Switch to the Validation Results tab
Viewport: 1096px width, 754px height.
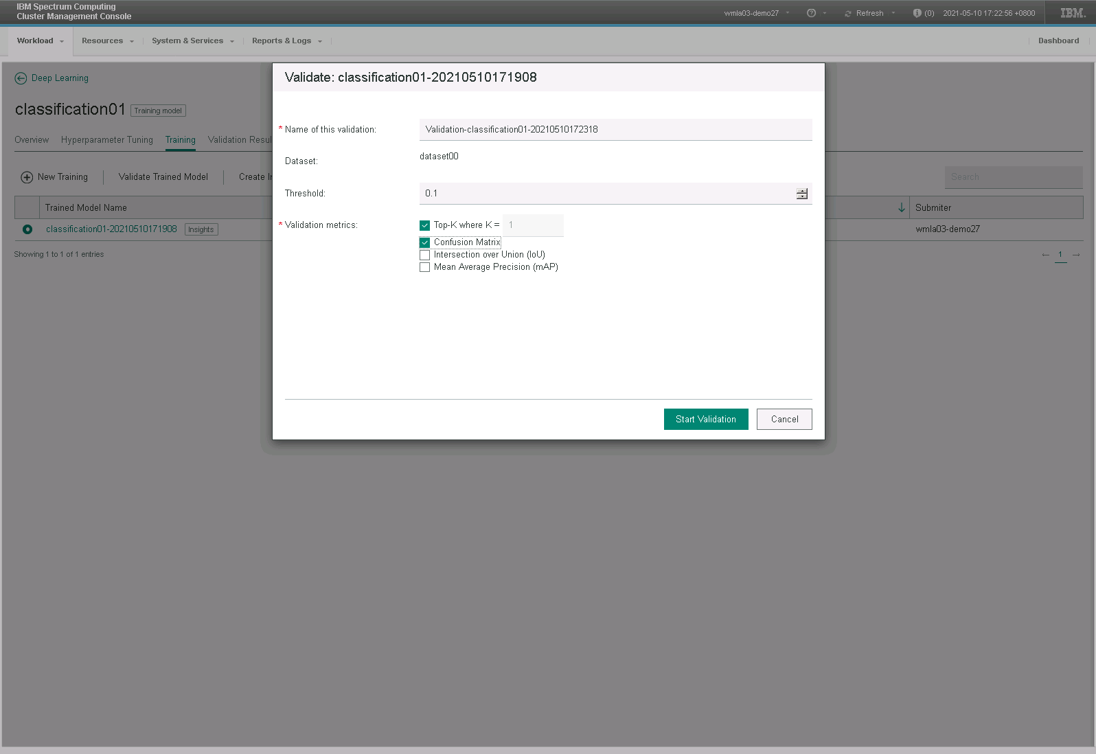[240, 140]
